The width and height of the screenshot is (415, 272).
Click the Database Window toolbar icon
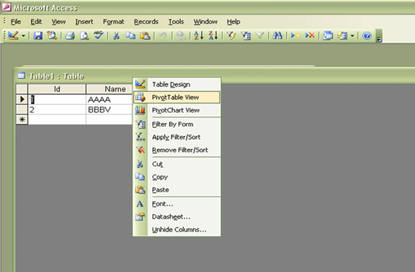[x=328, y=36]
